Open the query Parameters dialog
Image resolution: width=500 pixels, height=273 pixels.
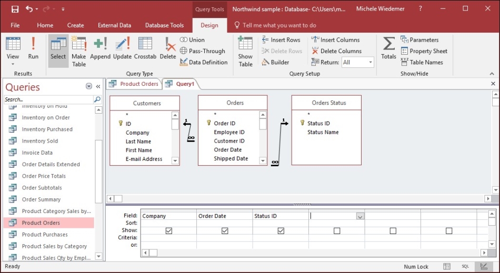(419, 40)
